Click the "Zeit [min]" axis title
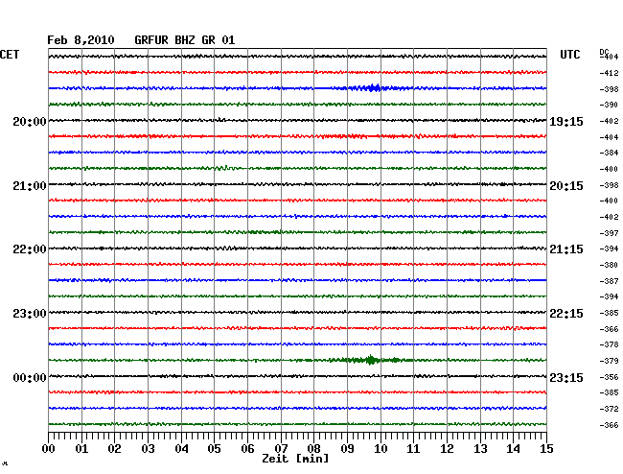623x474 pixels. pyautogui.click(x=295, y=459)
